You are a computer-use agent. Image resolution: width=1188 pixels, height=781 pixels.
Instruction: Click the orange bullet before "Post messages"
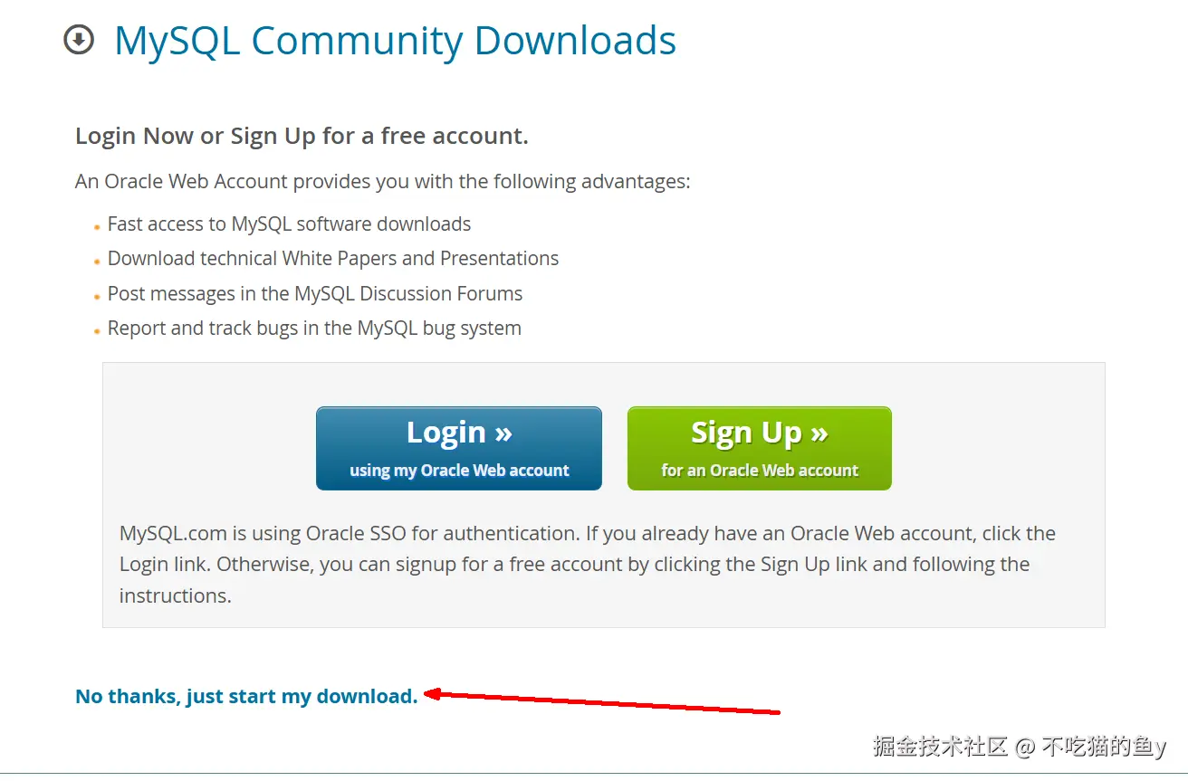[97, 297]
